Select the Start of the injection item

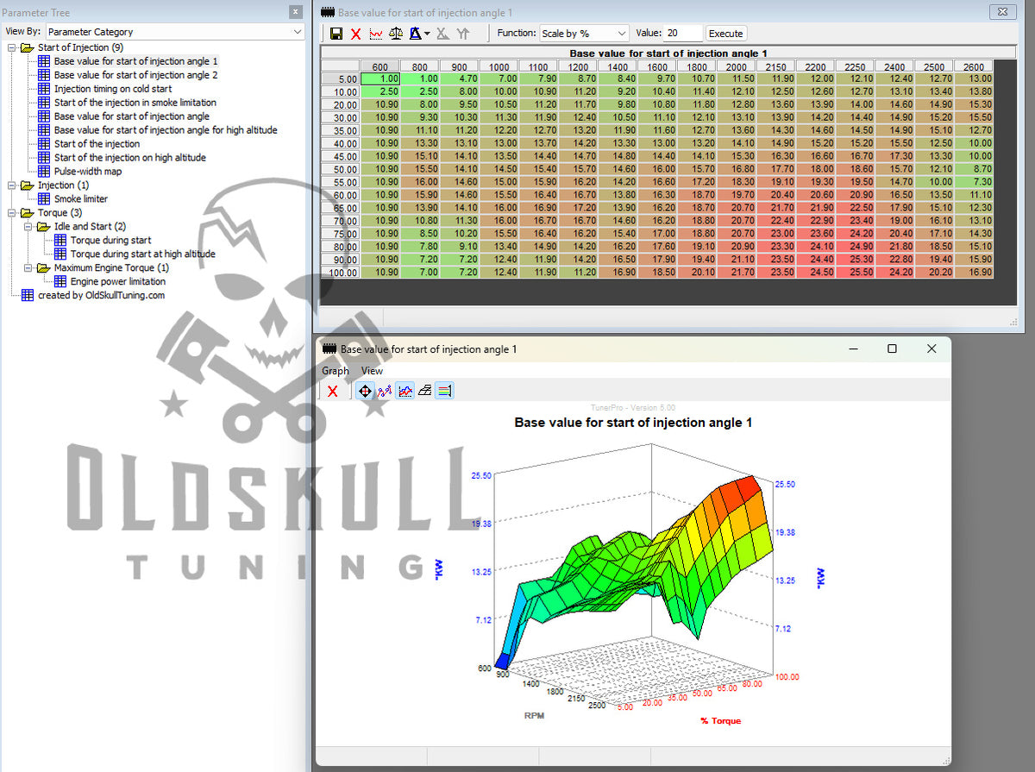(97, 144)
